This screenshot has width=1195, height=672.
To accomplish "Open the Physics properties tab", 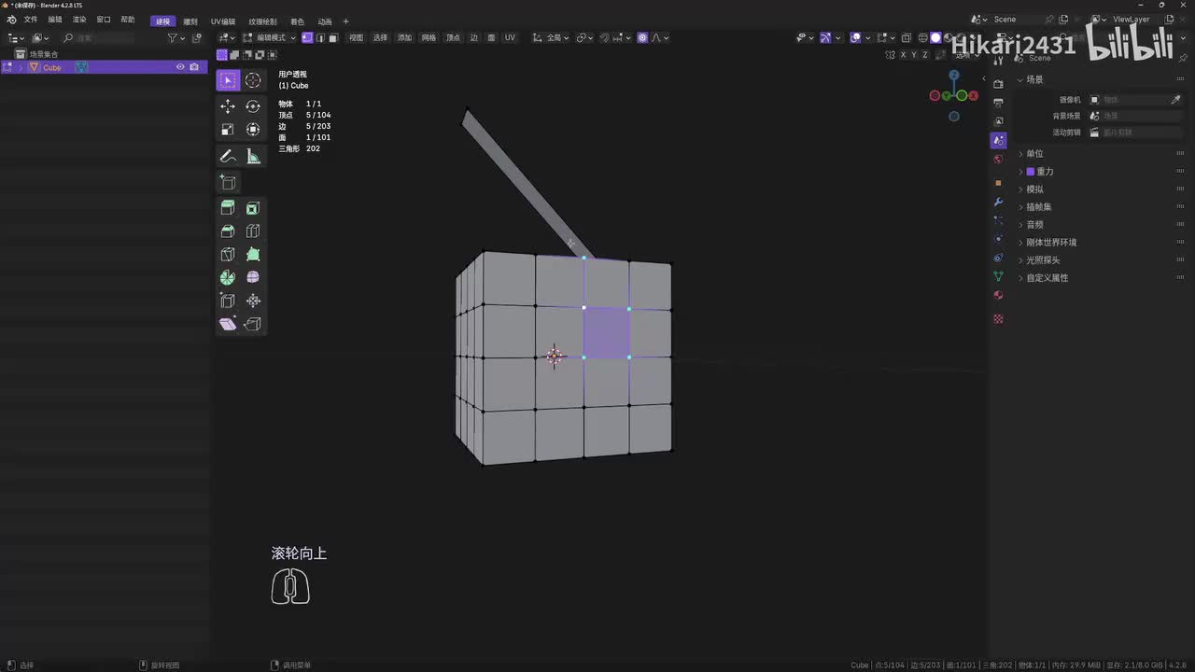I will tap(998, 239).
